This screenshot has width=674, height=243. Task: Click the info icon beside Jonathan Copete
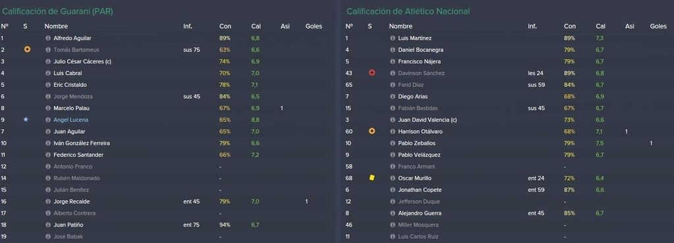coord(392,190)
